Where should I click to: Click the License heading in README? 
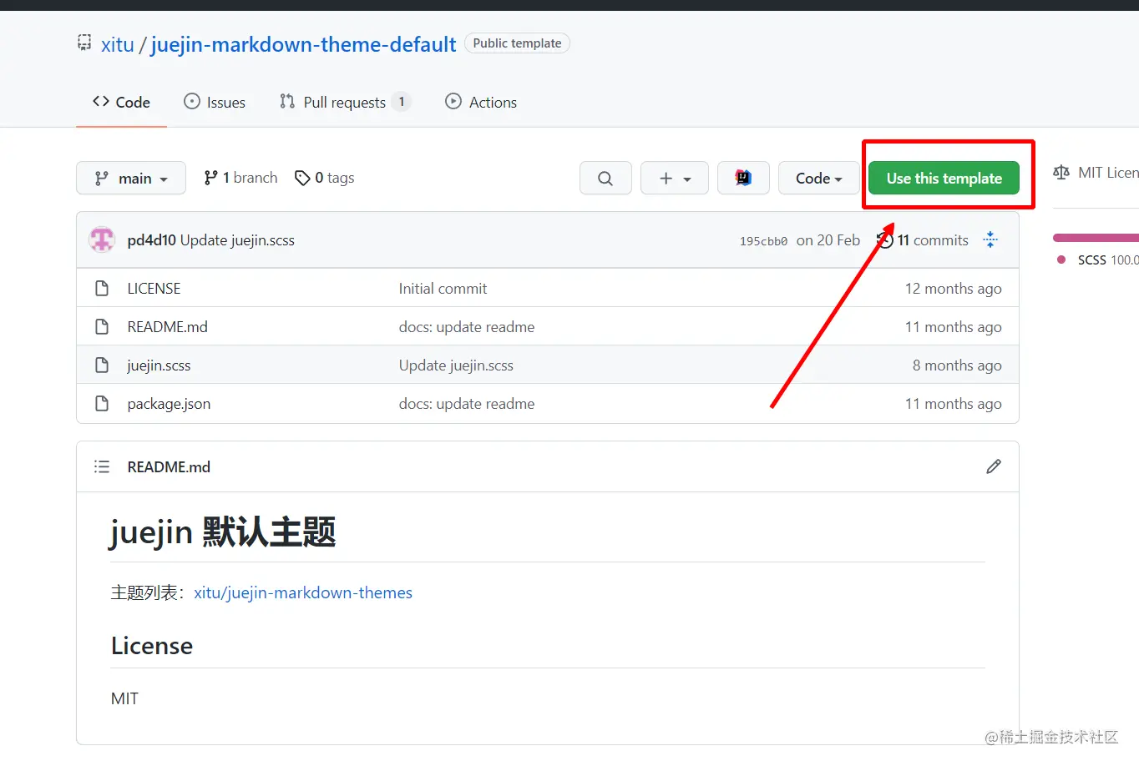click(x=152, y=646)
